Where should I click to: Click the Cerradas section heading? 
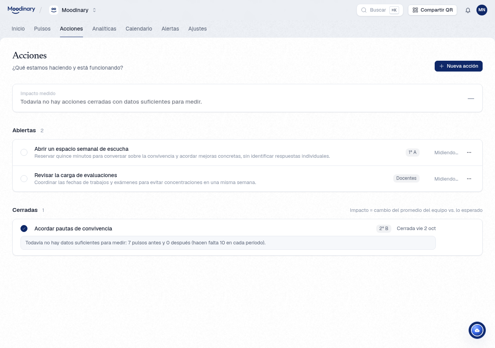click(25, 210)
